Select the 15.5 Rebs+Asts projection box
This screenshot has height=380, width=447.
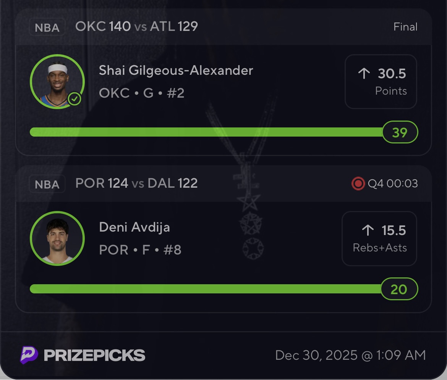(379, 238)
